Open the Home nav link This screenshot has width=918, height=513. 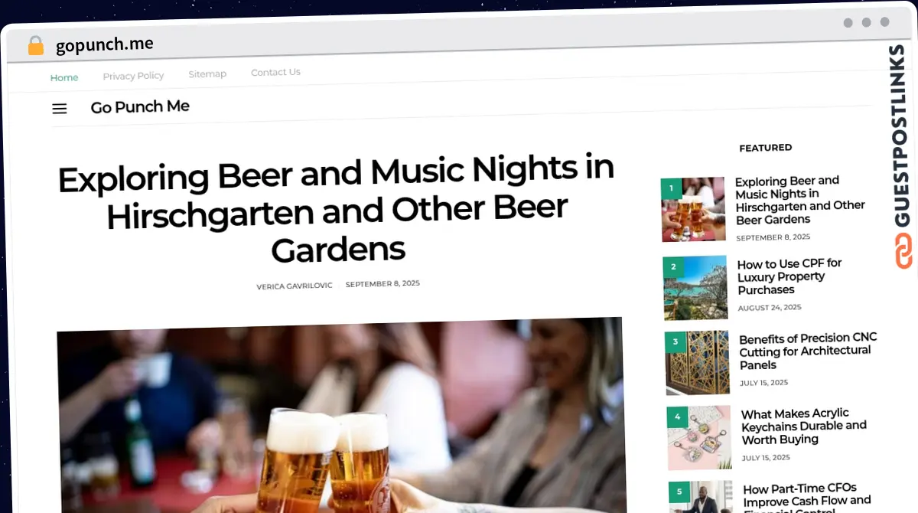tap(64, 77)
